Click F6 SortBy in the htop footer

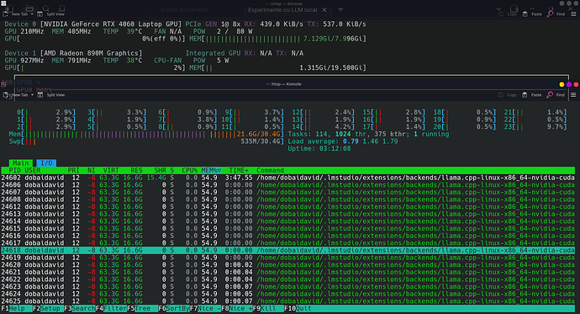pos(174,308)
